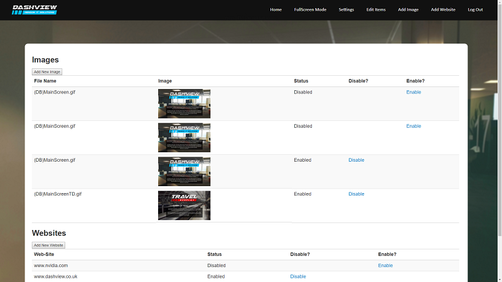Click Add Website in the navbar
The width and height of the screenshot is (502, 282).
(443, 9)
